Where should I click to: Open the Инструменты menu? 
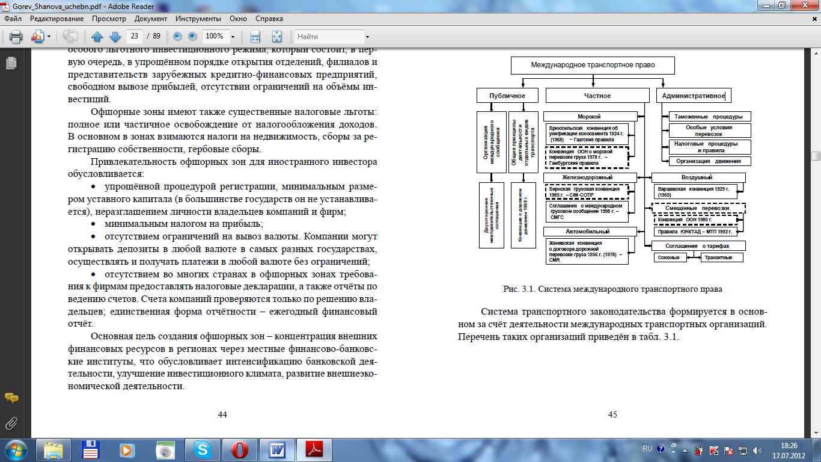click(x=198, y=19)
